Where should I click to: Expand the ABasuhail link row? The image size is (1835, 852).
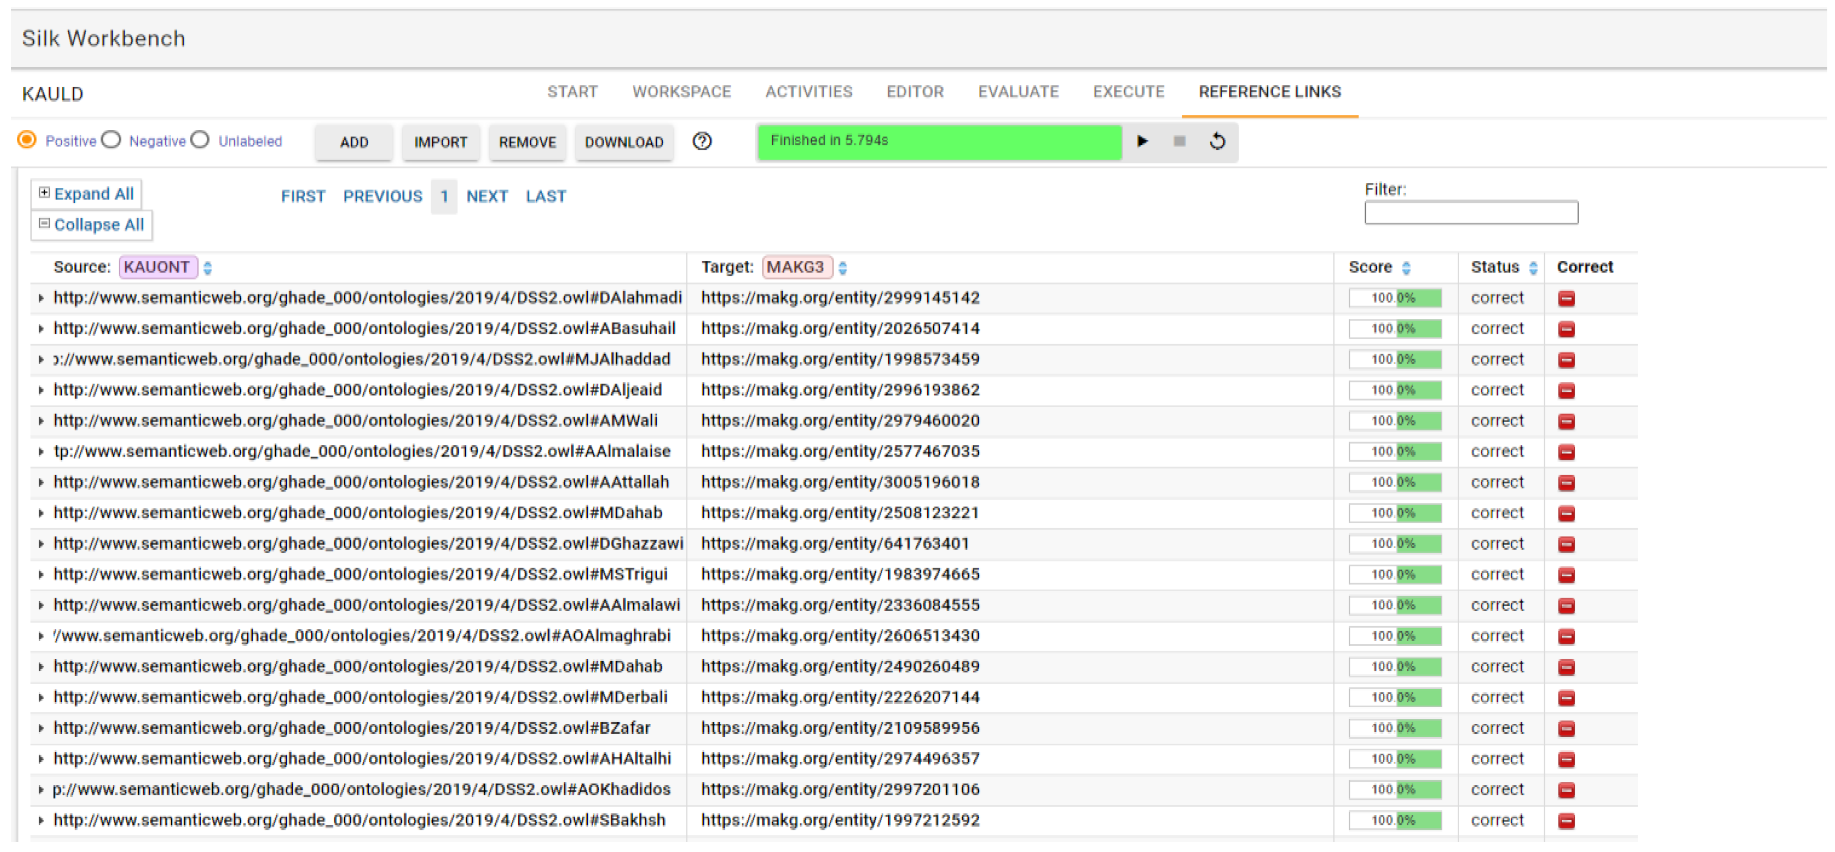click(40, 329)
